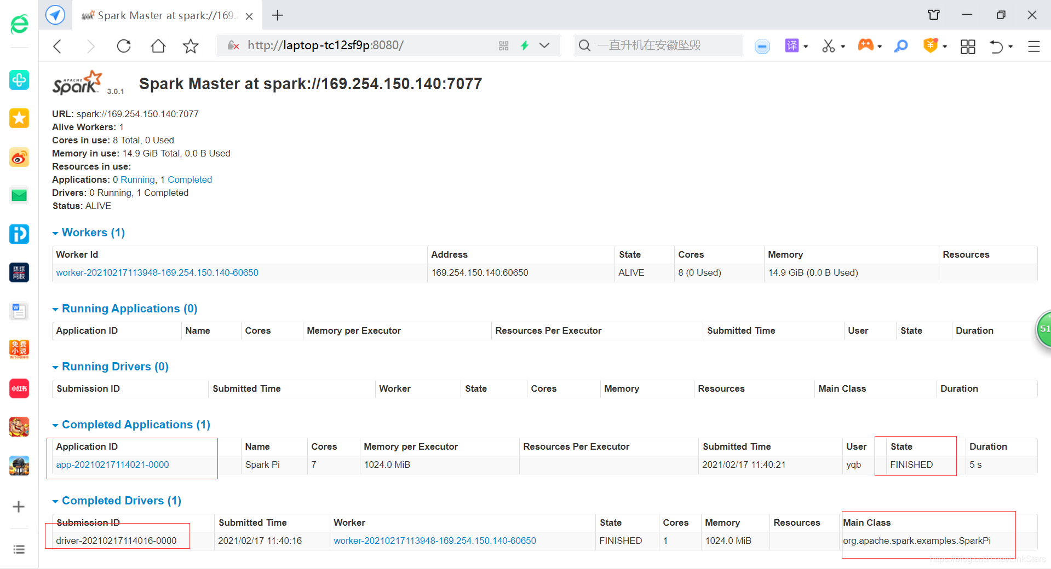Screen dimensions: 1051x569
Task: Click the QR code icon in address bar
Action: [504, 46]
